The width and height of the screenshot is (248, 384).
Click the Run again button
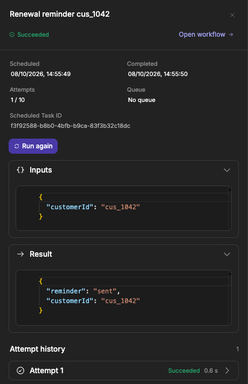pos(33,146)
